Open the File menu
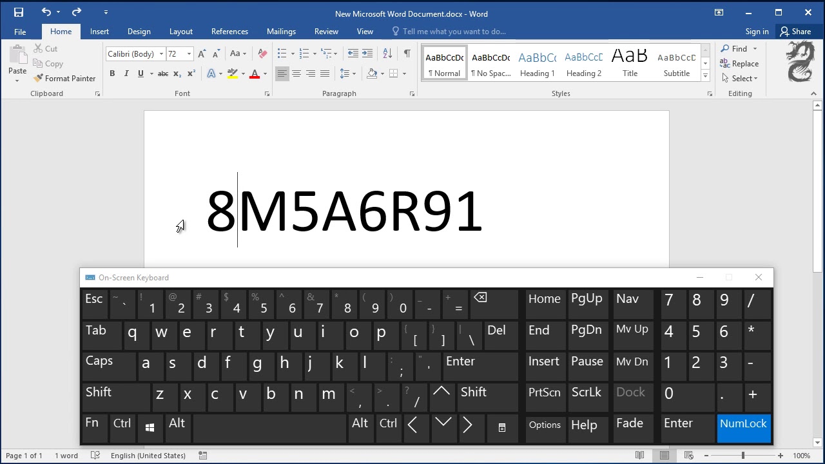This screenshot has width=825, height=464. tap(20, 32)
